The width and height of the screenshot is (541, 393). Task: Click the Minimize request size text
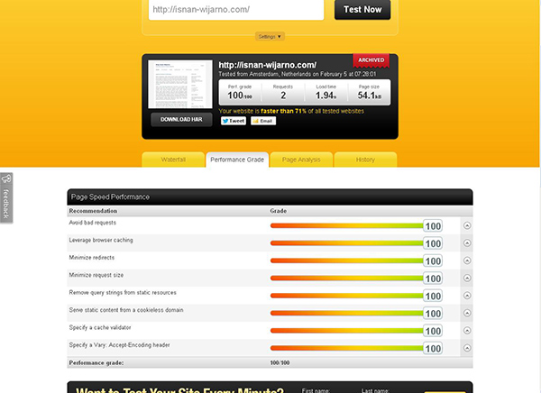96,275
